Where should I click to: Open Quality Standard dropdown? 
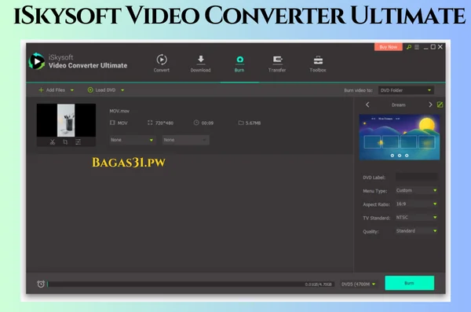pyautogui.click(x=417, y=231)
